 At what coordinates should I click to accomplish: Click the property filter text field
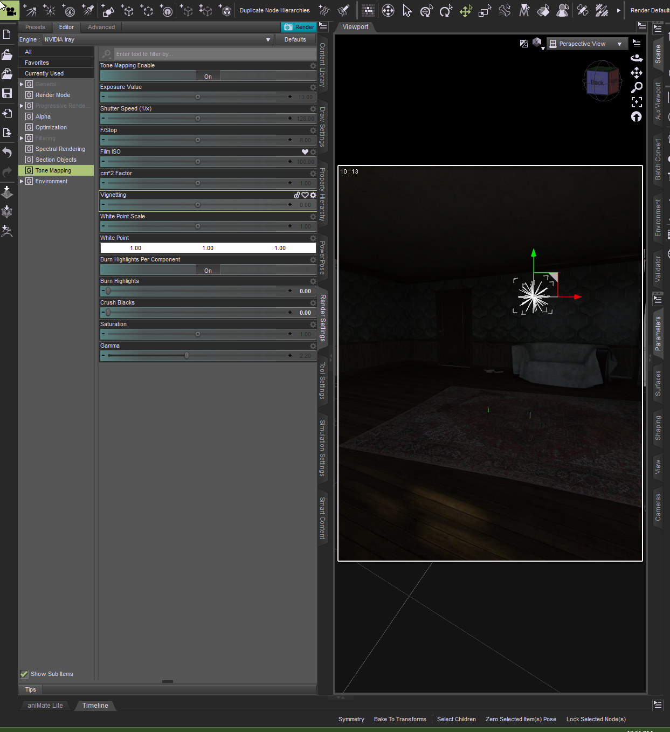pos(215,54)
